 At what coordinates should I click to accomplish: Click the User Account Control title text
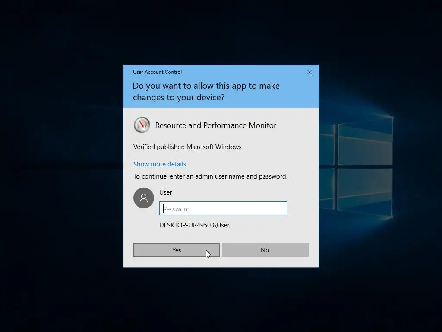[157, 72]
